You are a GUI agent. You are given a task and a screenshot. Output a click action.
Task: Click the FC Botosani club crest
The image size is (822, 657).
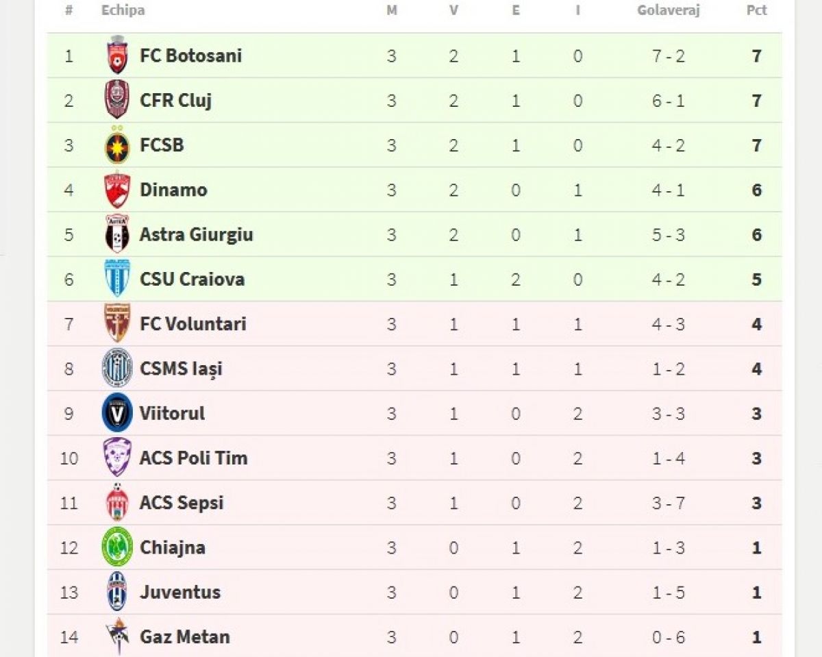(x=117, y=55)
